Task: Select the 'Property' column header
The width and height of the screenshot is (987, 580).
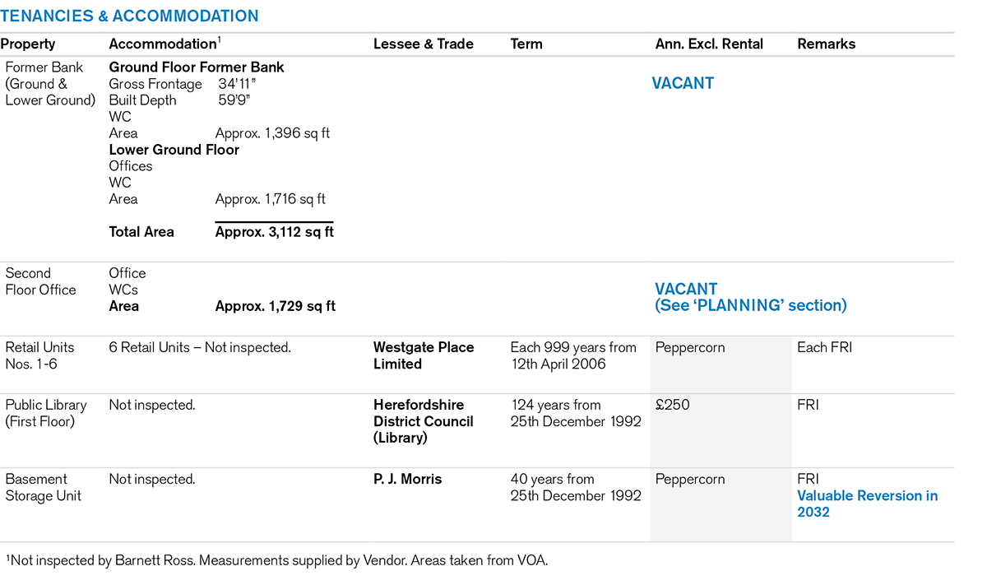Action: pyautogui.click(x=28, y=44)
